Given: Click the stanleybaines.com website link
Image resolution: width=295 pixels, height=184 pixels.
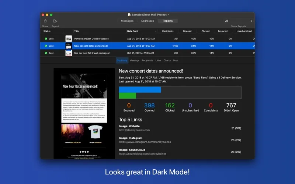Looking at the screenshot, I should (134, 130).
